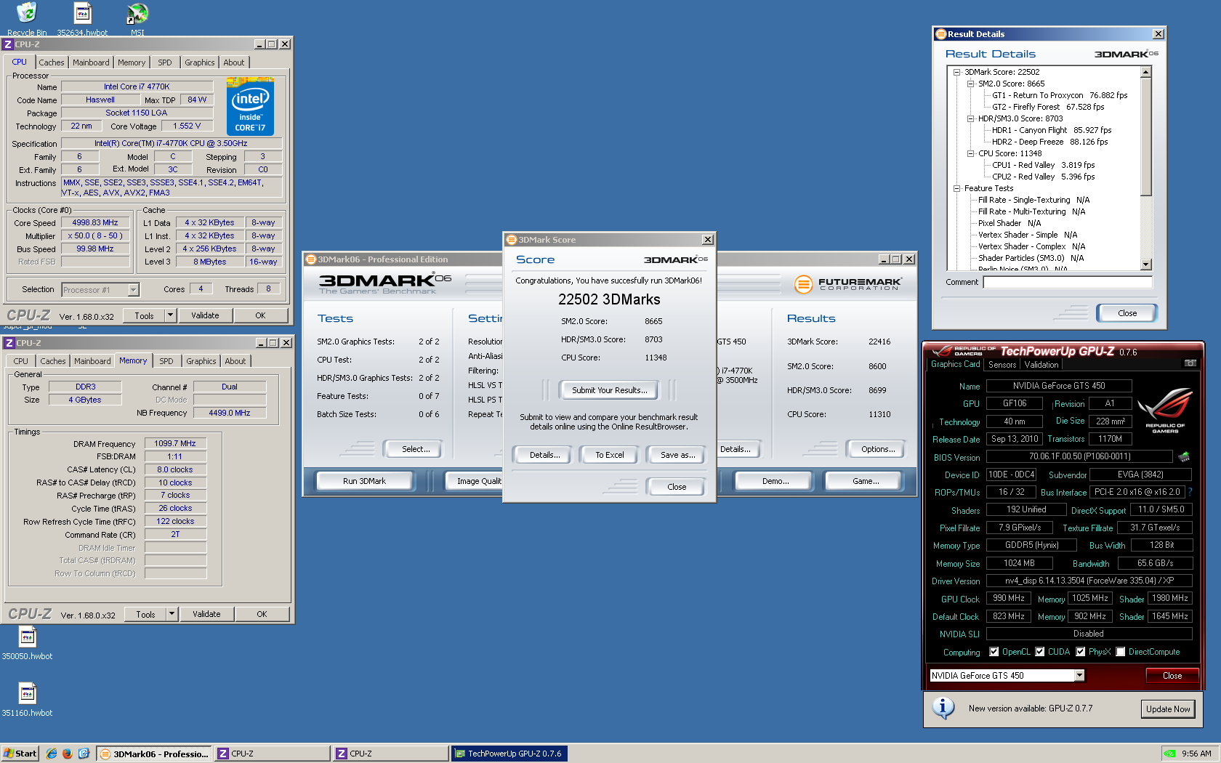This screenshot has width=1221, height=763.
Task: Launch Internet Explorer from quick launch
Action: coord(52,754)
